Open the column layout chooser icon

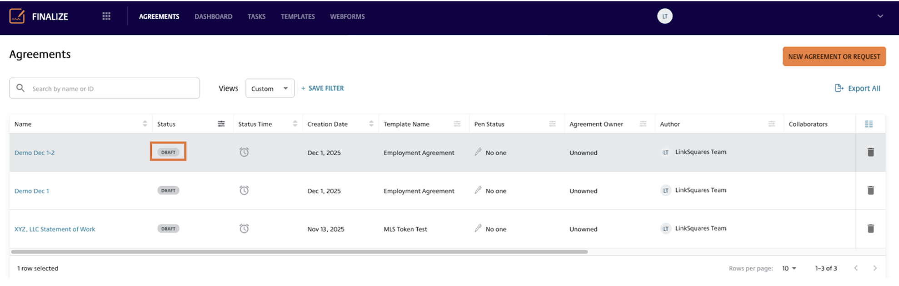tap(869, 124)
